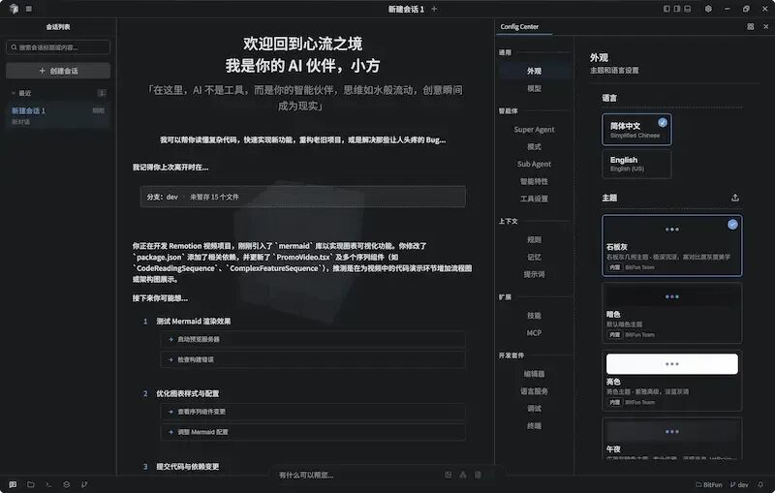
Task: Open 规则 rules settings
Action: [535, 239]
